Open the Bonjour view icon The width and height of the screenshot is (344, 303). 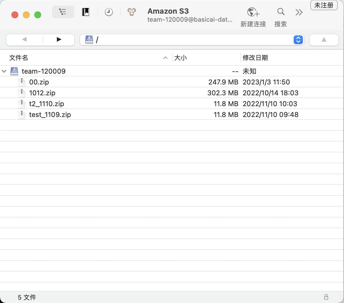coord(132,12)
